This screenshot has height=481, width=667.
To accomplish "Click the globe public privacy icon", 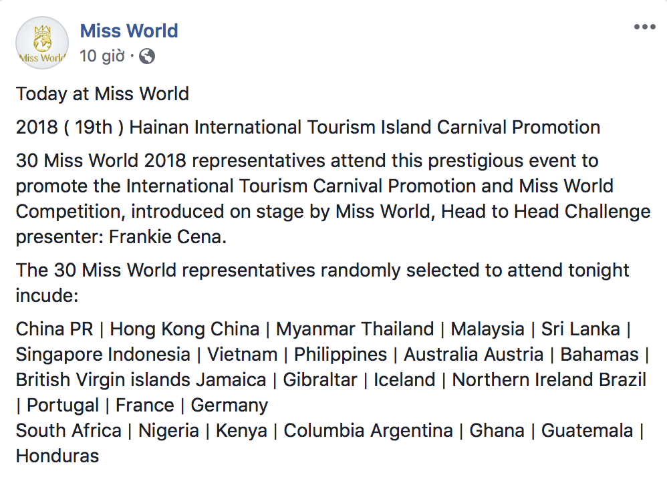I will [147, 57].
